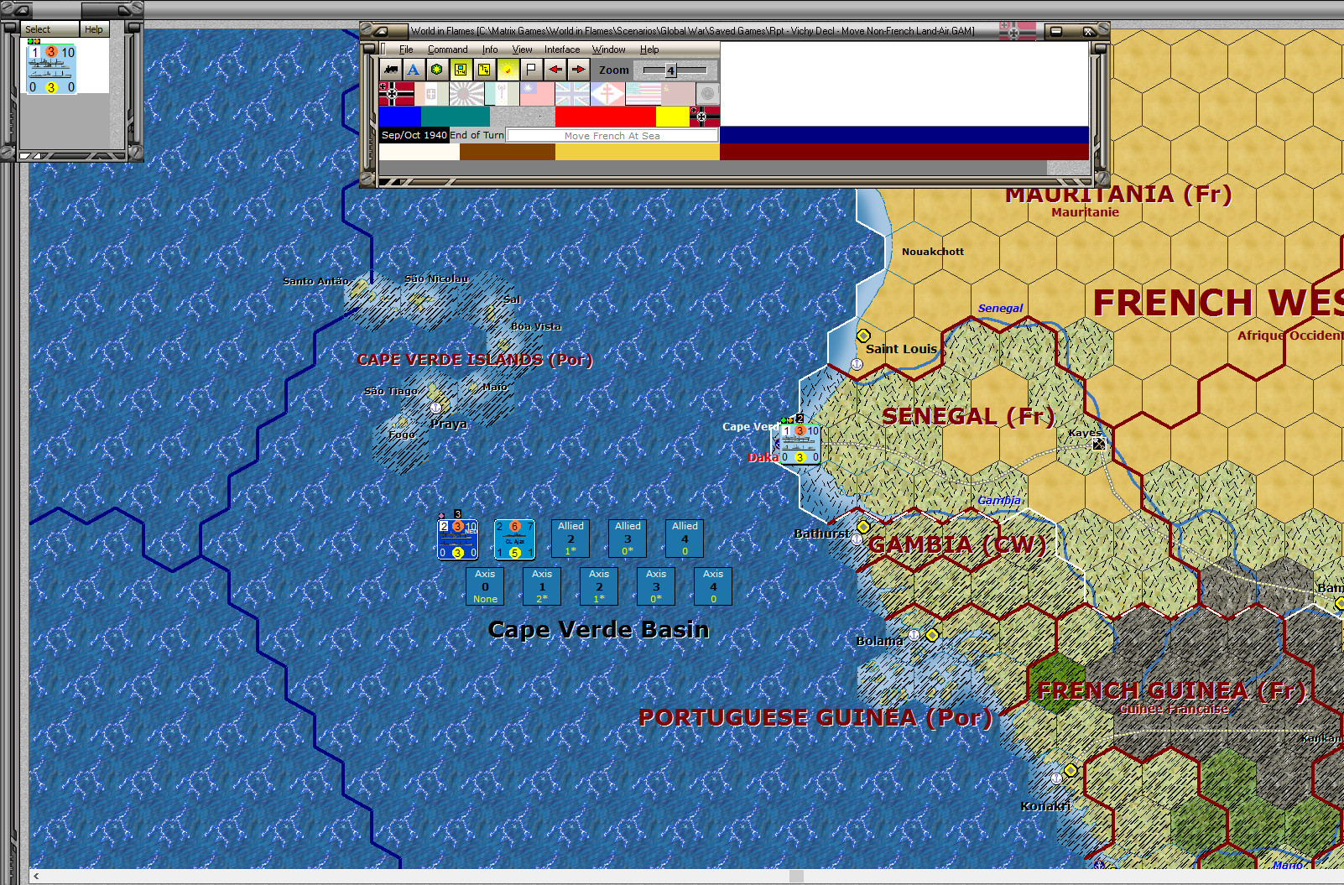Select the NED naval counter in Cape Verde Basin
The width and height of the screenshot is (1344, 885).
(458, 539)
